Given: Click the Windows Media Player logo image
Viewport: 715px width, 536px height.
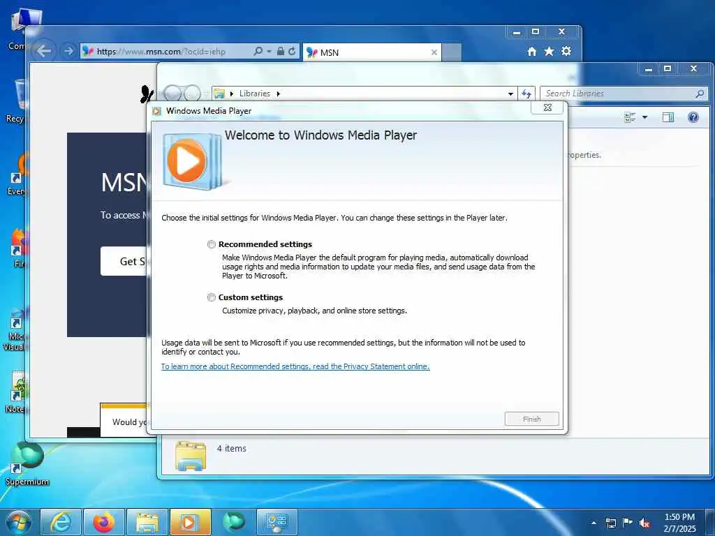Looking at the screenshot, I should tap(192, 161).
